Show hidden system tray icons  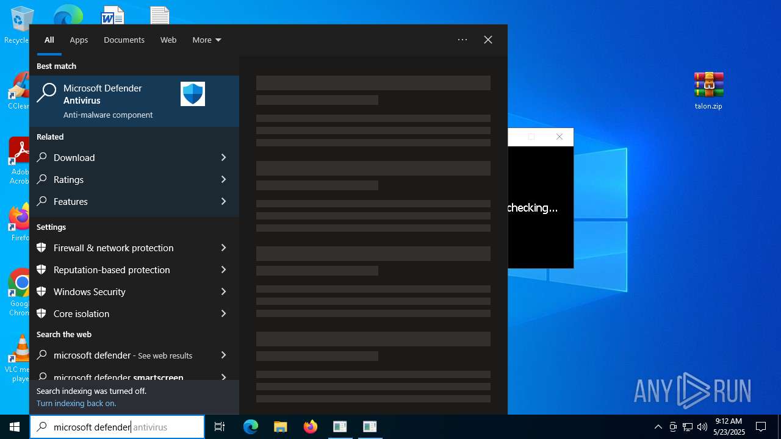click(x=658, y=427)
